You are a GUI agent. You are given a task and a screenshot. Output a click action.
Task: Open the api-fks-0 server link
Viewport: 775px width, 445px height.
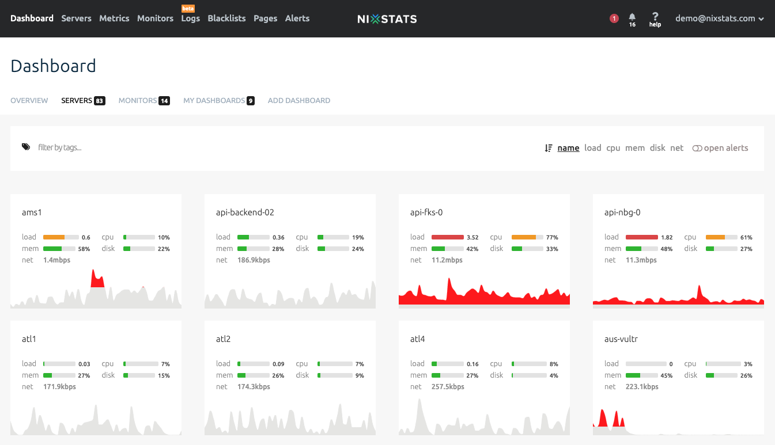click(426, 212)
